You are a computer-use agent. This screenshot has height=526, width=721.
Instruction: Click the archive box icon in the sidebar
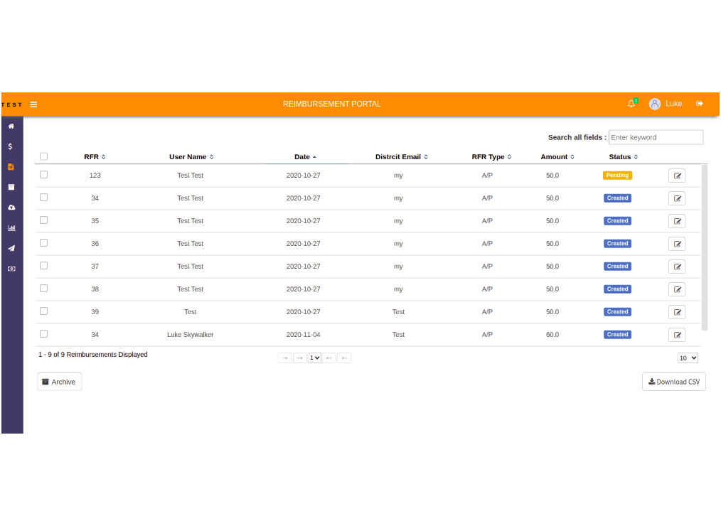[11, 187]
